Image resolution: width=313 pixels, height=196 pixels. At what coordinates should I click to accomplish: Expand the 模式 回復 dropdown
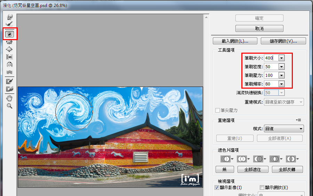[x=284, y=128]
